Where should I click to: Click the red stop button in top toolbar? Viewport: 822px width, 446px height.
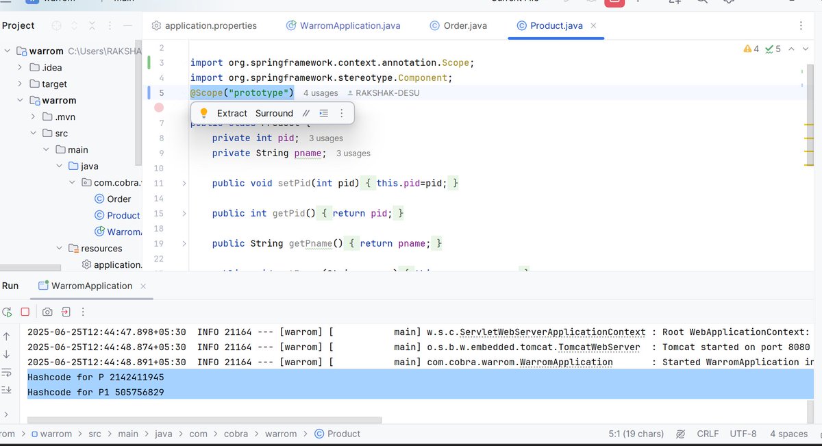point(614,2)
